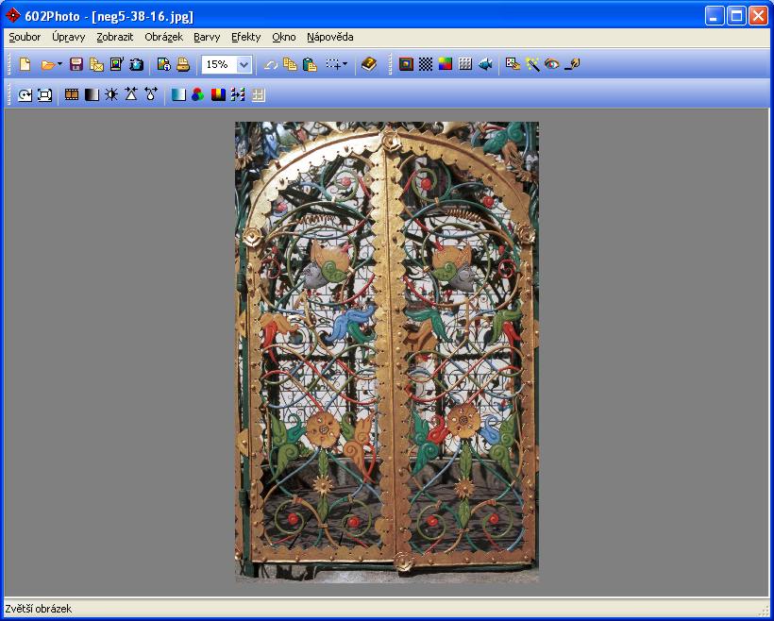The height and width of the screenshot is (621, 774).
Task: Click the checkerboard pattern effect icon
Action: [426, 64]
